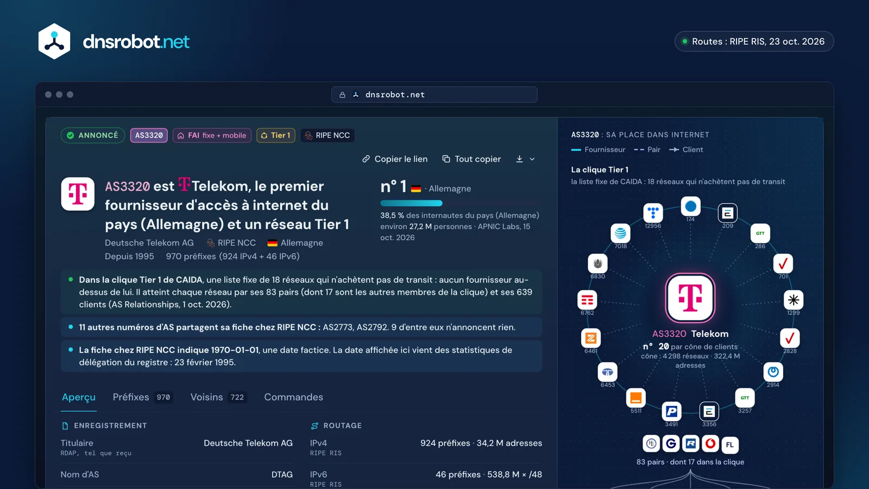Click the Depuis 1995 text
Image resolution: width=869 pixels, height=489 pixels.
tap(129, 256)
